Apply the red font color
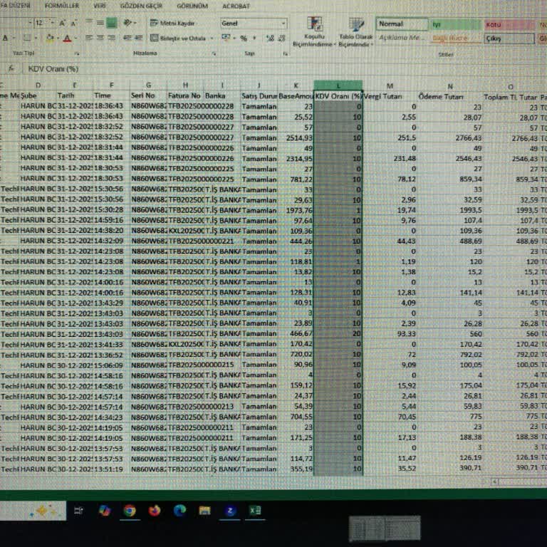The width and height of the screenshot is (547, 547). click(x=68, y=38)
